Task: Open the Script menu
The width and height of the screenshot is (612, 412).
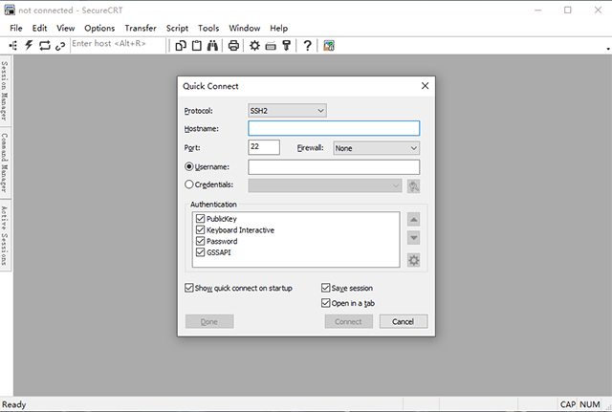Action: tap(177, 28)
